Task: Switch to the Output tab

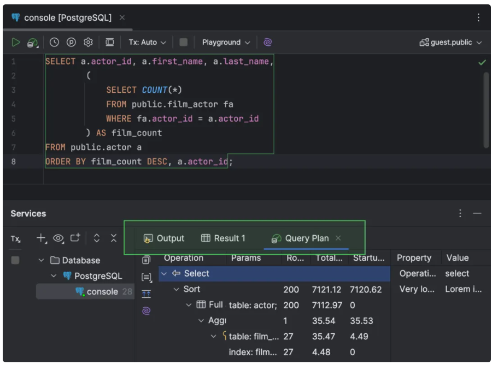Action: click(163, 238)
